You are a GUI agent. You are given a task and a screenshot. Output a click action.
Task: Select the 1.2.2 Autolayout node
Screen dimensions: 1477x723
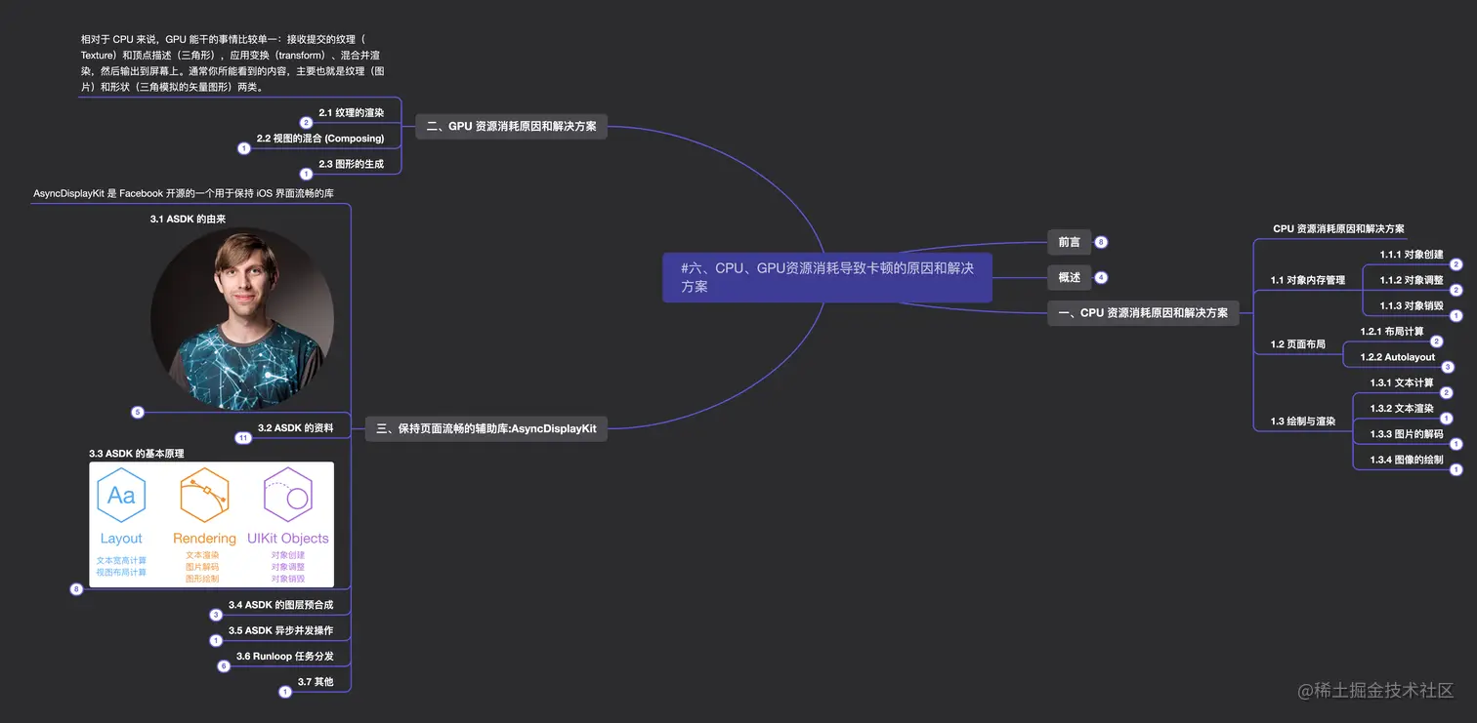[x=1398, y=357]
